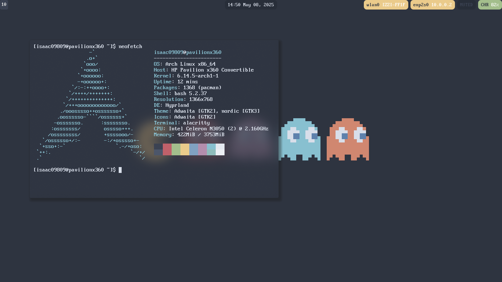Click the white swatch column in neofetch palette
Screen dimensions: 502x282
tap(220, 149)
